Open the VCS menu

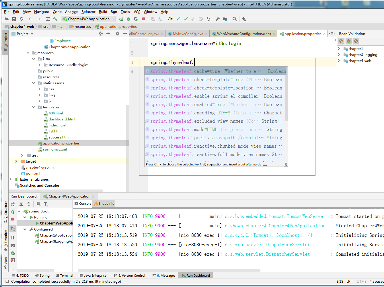(x=137, y=12)
